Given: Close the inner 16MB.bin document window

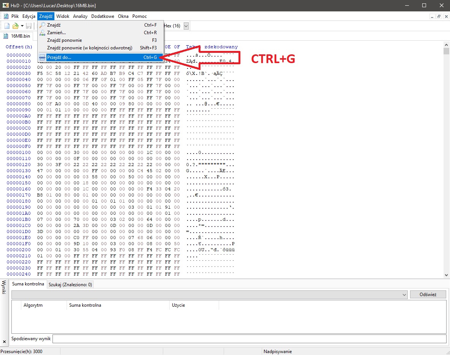Looking at the screenshot, I should [x=446, y=17].
